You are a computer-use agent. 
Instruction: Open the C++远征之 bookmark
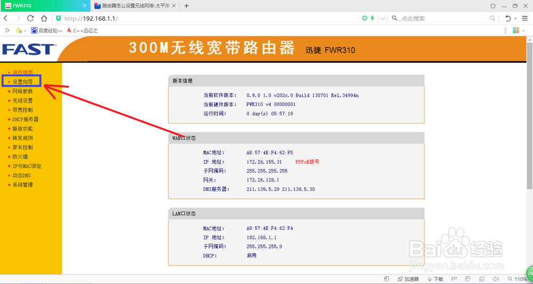click(82, 30)
